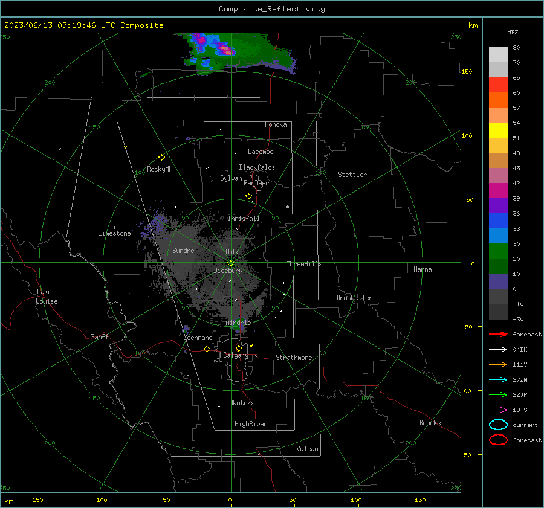Click the Blackfalds town label
This screenshot has height=508, width=544.
pyautogui.click(x=257, y=167)
